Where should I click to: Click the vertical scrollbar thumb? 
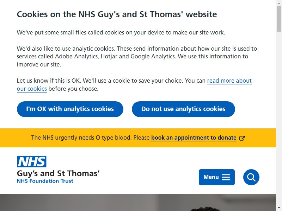279,19
